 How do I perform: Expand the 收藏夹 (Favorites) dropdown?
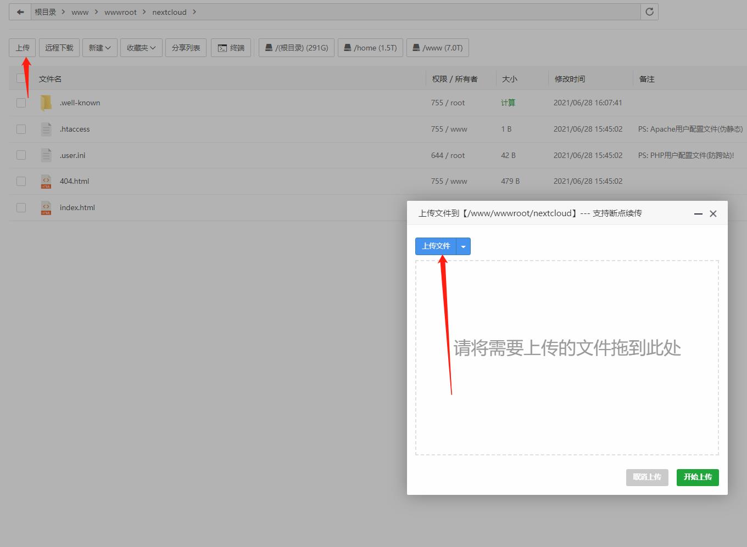point(141,48)
